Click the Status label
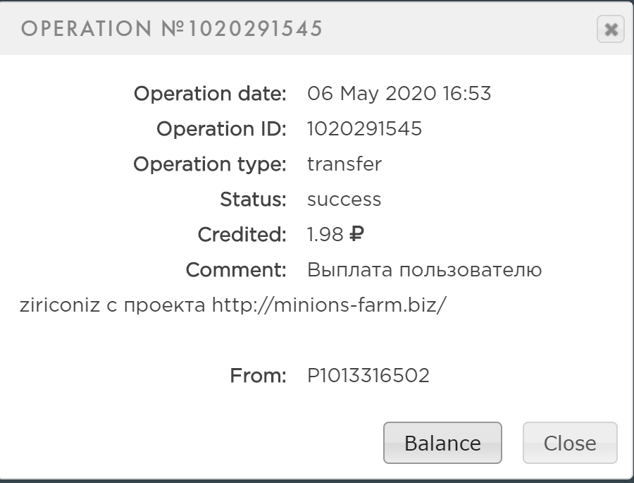This screenshot has width=634, height=483. (x=253, y=200)
